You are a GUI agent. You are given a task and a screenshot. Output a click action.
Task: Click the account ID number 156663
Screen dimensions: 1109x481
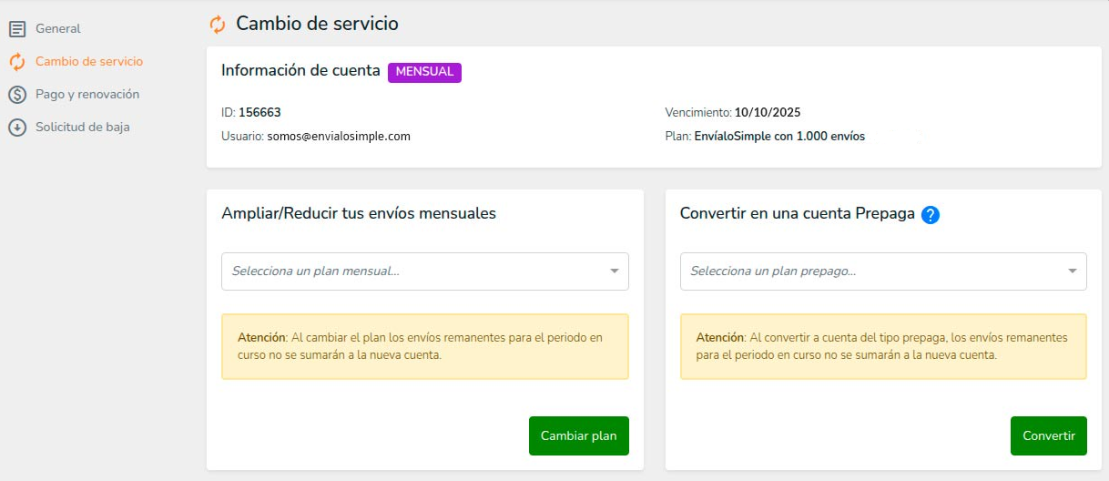pos(259,113)
